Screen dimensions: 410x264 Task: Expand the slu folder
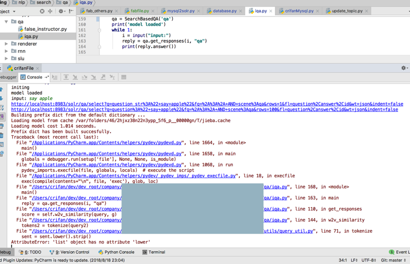point(6,58)
